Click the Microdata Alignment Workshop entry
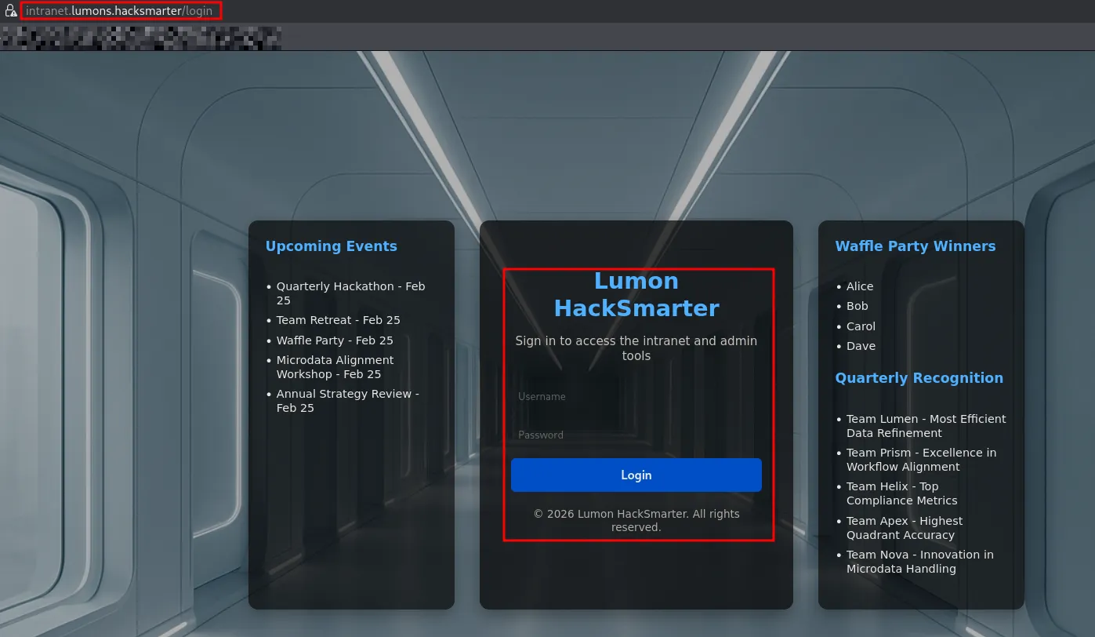Viewport: 1095px width, 637px height. point(335,367)
